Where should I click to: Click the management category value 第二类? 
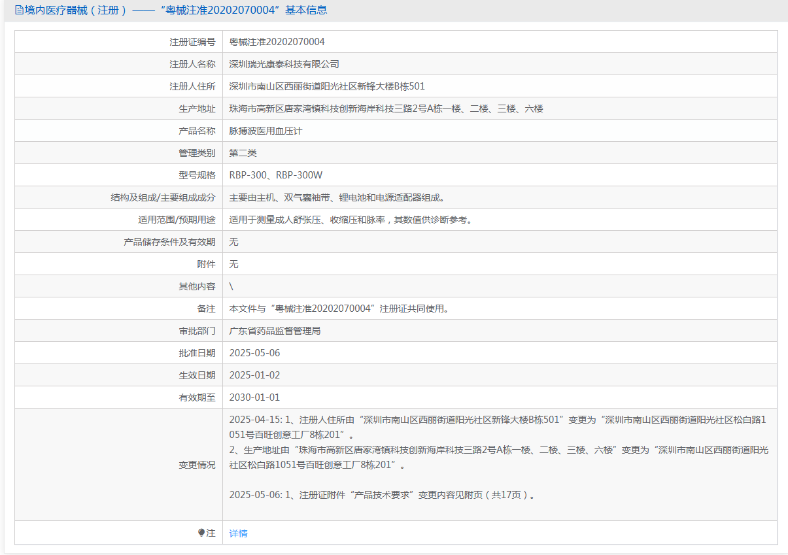pyautogui.click(x=243, y=153)
